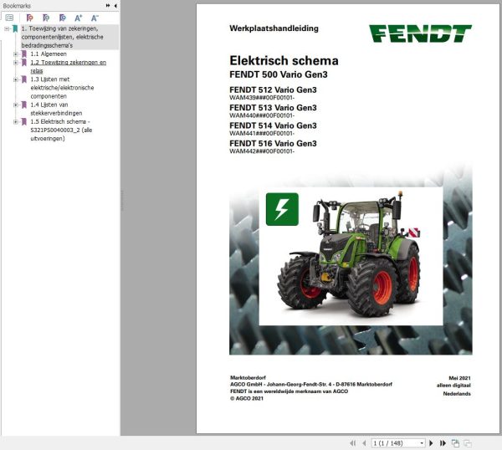
Task: Expand the Bookmarks panel with double-arrow icon
Action: (108, 6)
